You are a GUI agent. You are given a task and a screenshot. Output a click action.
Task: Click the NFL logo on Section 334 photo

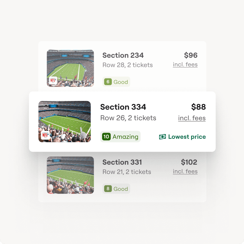click(x=45, y=136)
